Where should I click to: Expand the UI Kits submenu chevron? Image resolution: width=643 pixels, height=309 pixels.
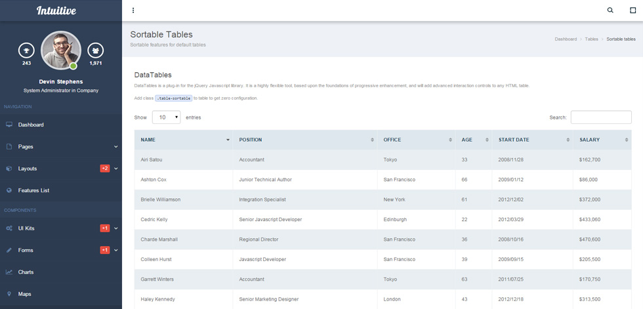point(116,228)
